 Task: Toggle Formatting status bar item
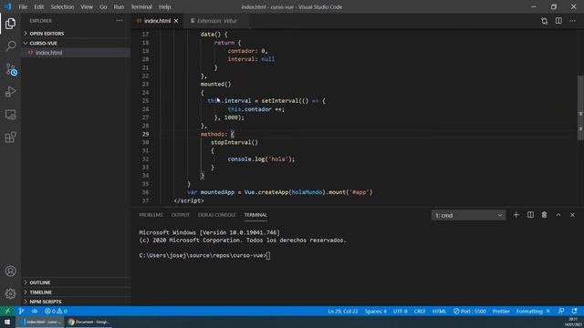pyautogui.click(x=533, y=311)
